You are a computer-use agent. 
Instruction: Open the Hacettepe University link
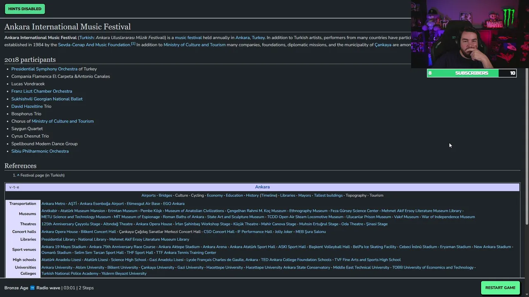click(224, 268)
